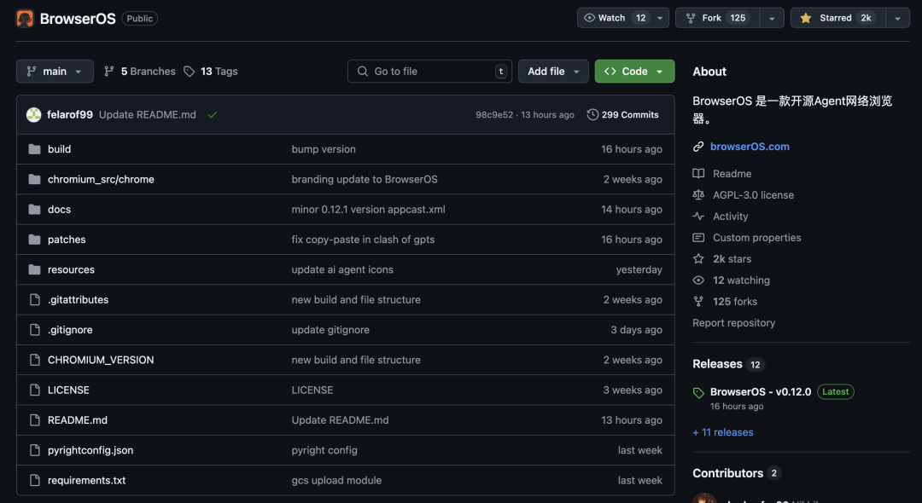Click the felarof99 avatar icon

pos(33,114)
